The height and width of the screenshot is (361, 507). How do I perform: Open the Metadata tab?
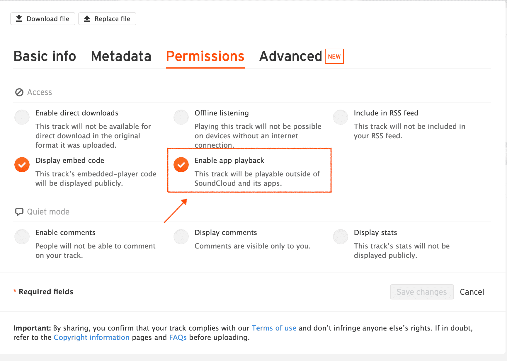(121, 56)
